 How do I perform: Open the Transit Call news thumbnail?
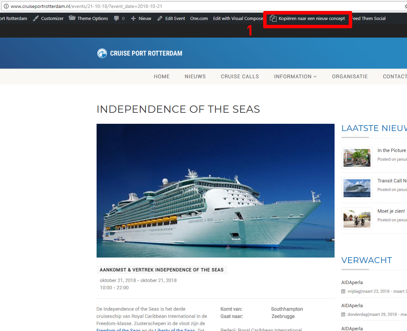357,188
